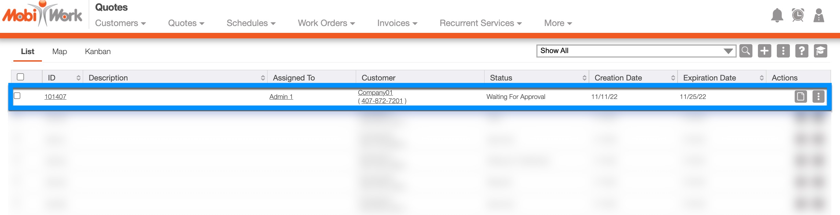Click the graduation cap training icon
Image resolution: width=840 pixels, height=215 pixels.
(x=820, y=51)
